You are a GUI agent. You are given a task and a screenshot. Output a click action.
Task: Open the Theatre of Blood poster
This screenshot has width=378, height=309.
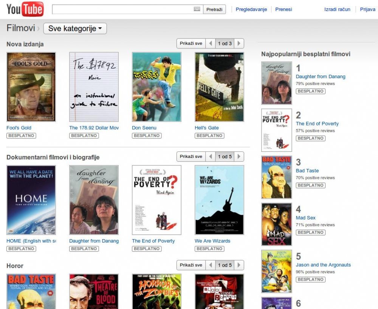point(94,291)
